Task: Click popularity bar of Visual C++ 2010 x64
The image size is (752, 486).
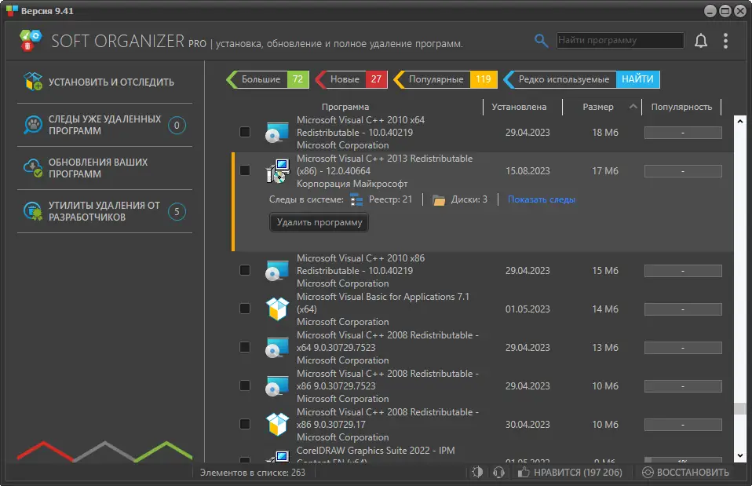Action: [x=683, y=133]
